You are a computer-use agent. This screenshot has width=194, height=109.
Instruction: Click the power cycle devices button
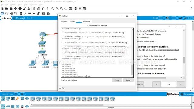click(x=16, y=94)
